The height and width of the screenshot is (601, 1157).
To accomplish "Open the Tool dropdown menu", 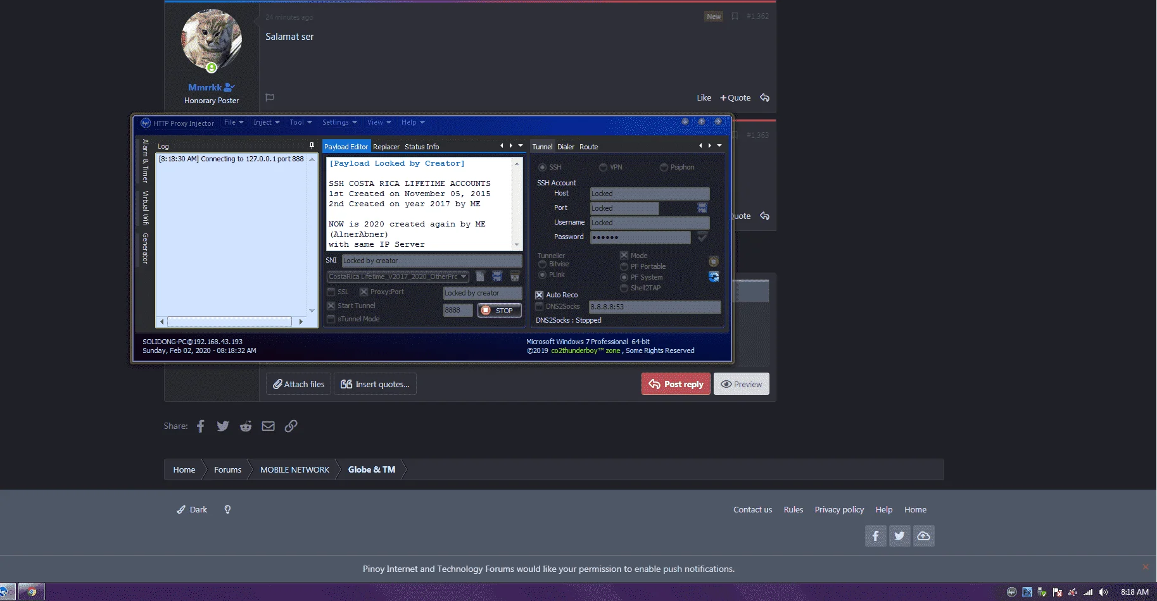I will click(301, 122).
